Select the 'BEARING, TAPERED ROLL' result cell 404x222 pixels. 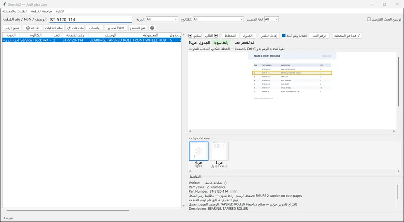110,40
